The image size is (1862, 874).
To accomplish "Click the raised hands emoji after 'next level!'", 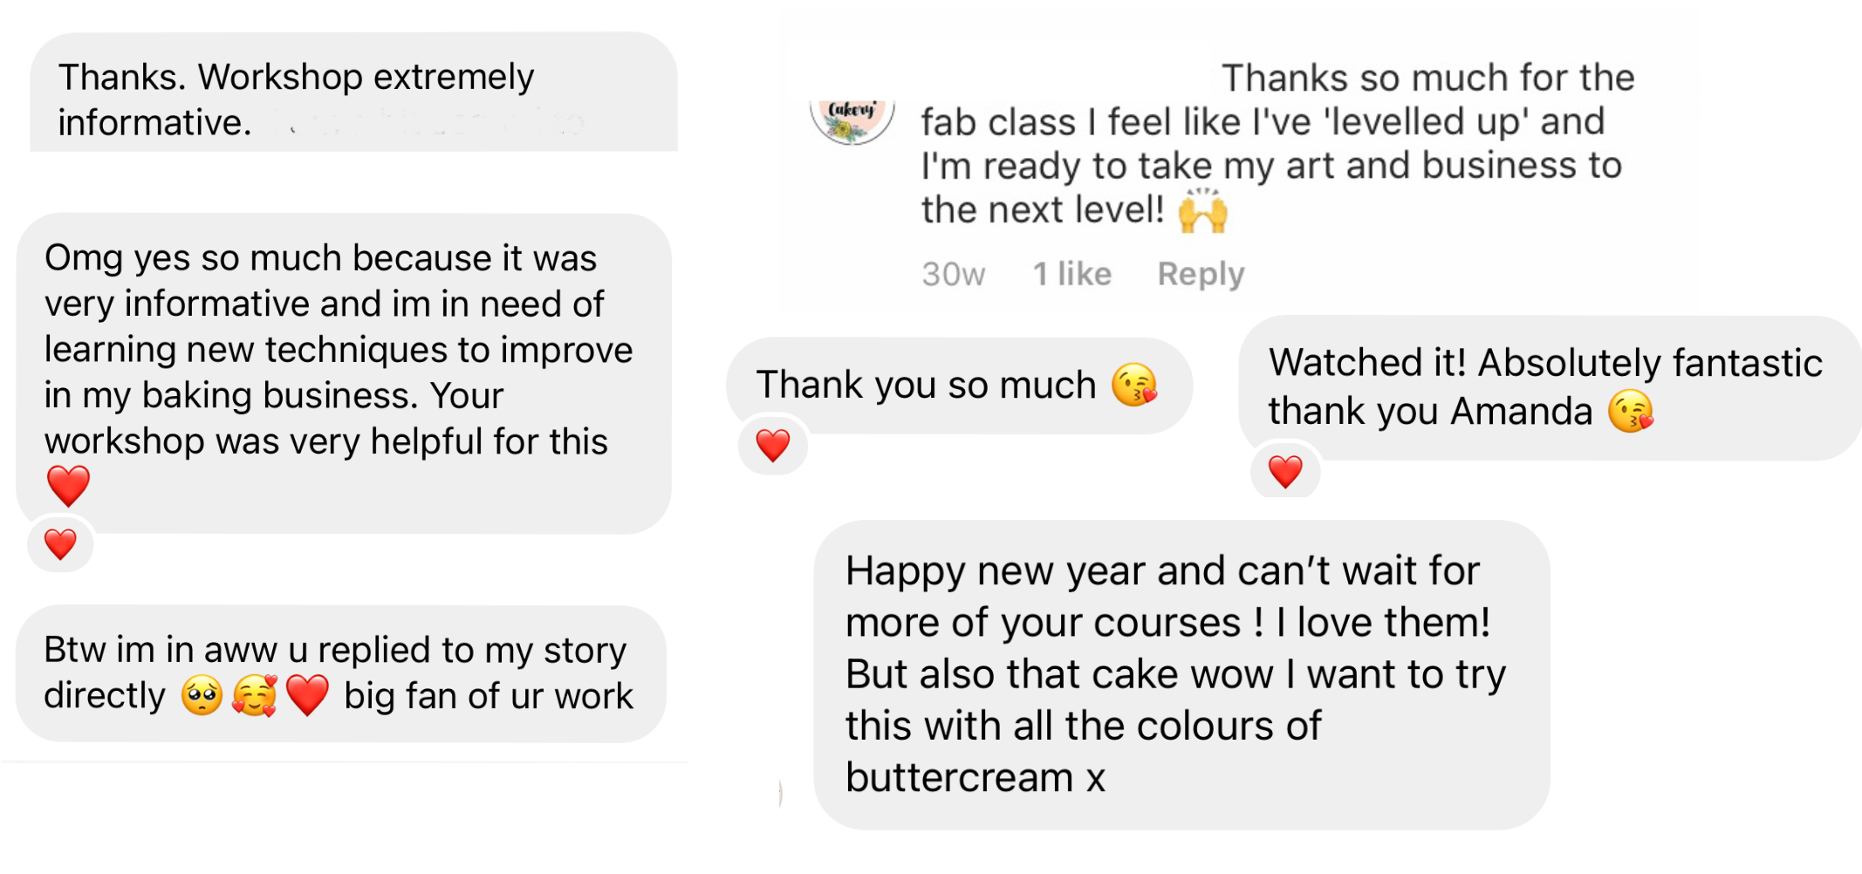I will [1203, 210].
